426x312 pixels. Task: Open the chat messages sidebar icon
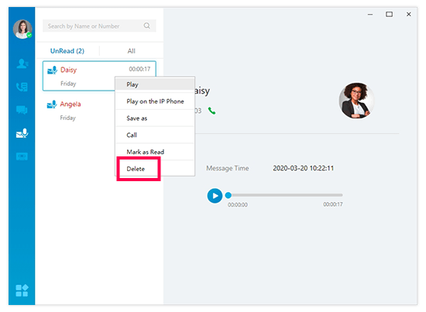22,110
